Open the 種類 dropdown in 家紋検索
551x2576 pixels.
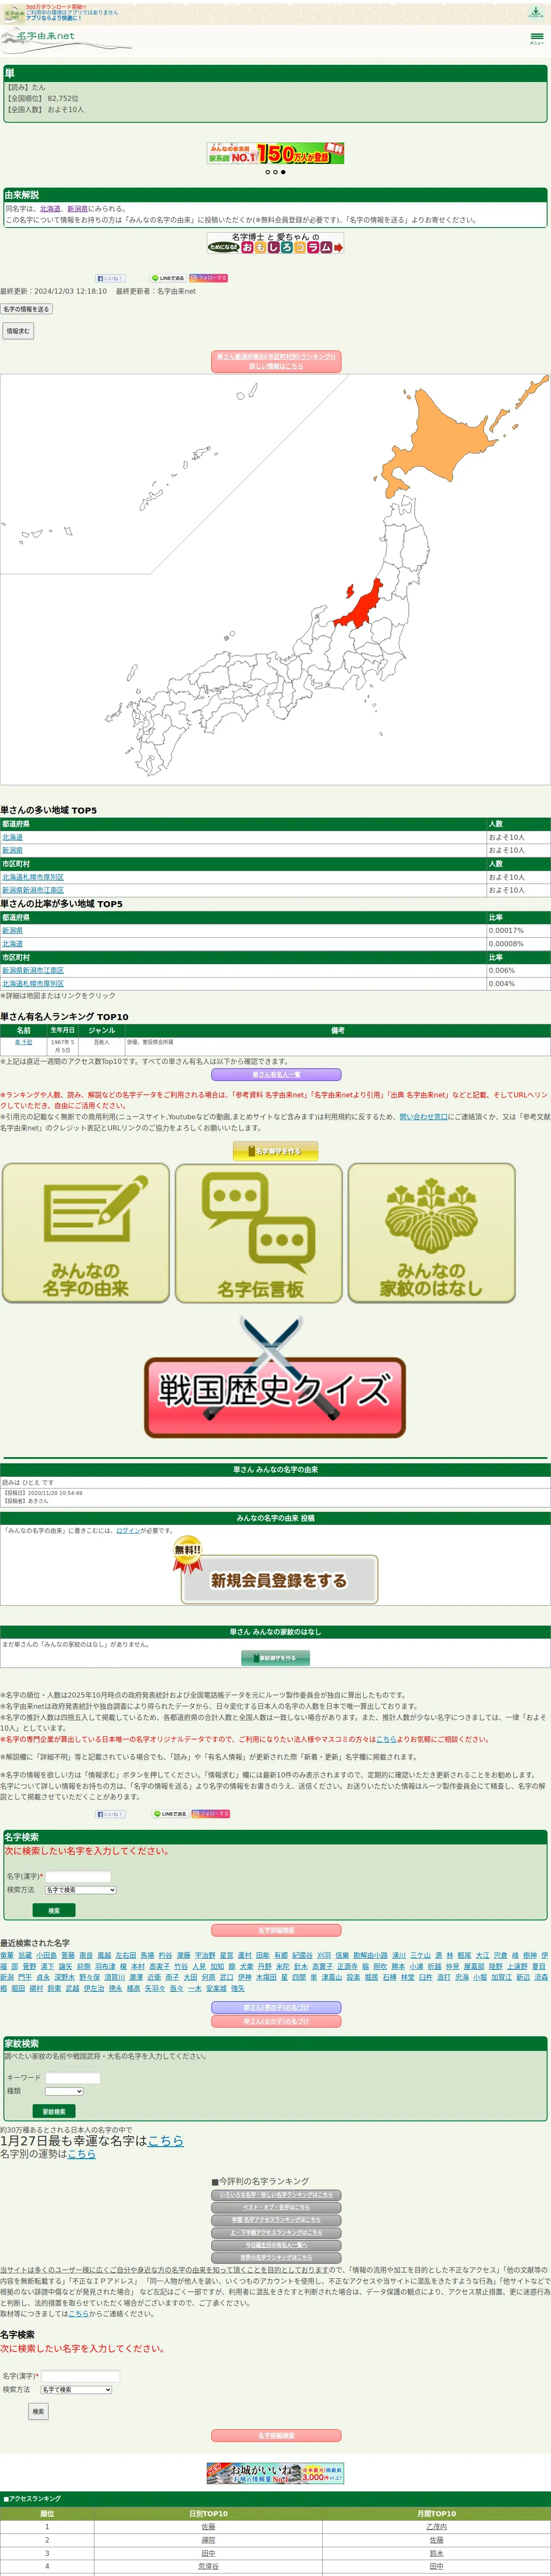pos(64,2091)
